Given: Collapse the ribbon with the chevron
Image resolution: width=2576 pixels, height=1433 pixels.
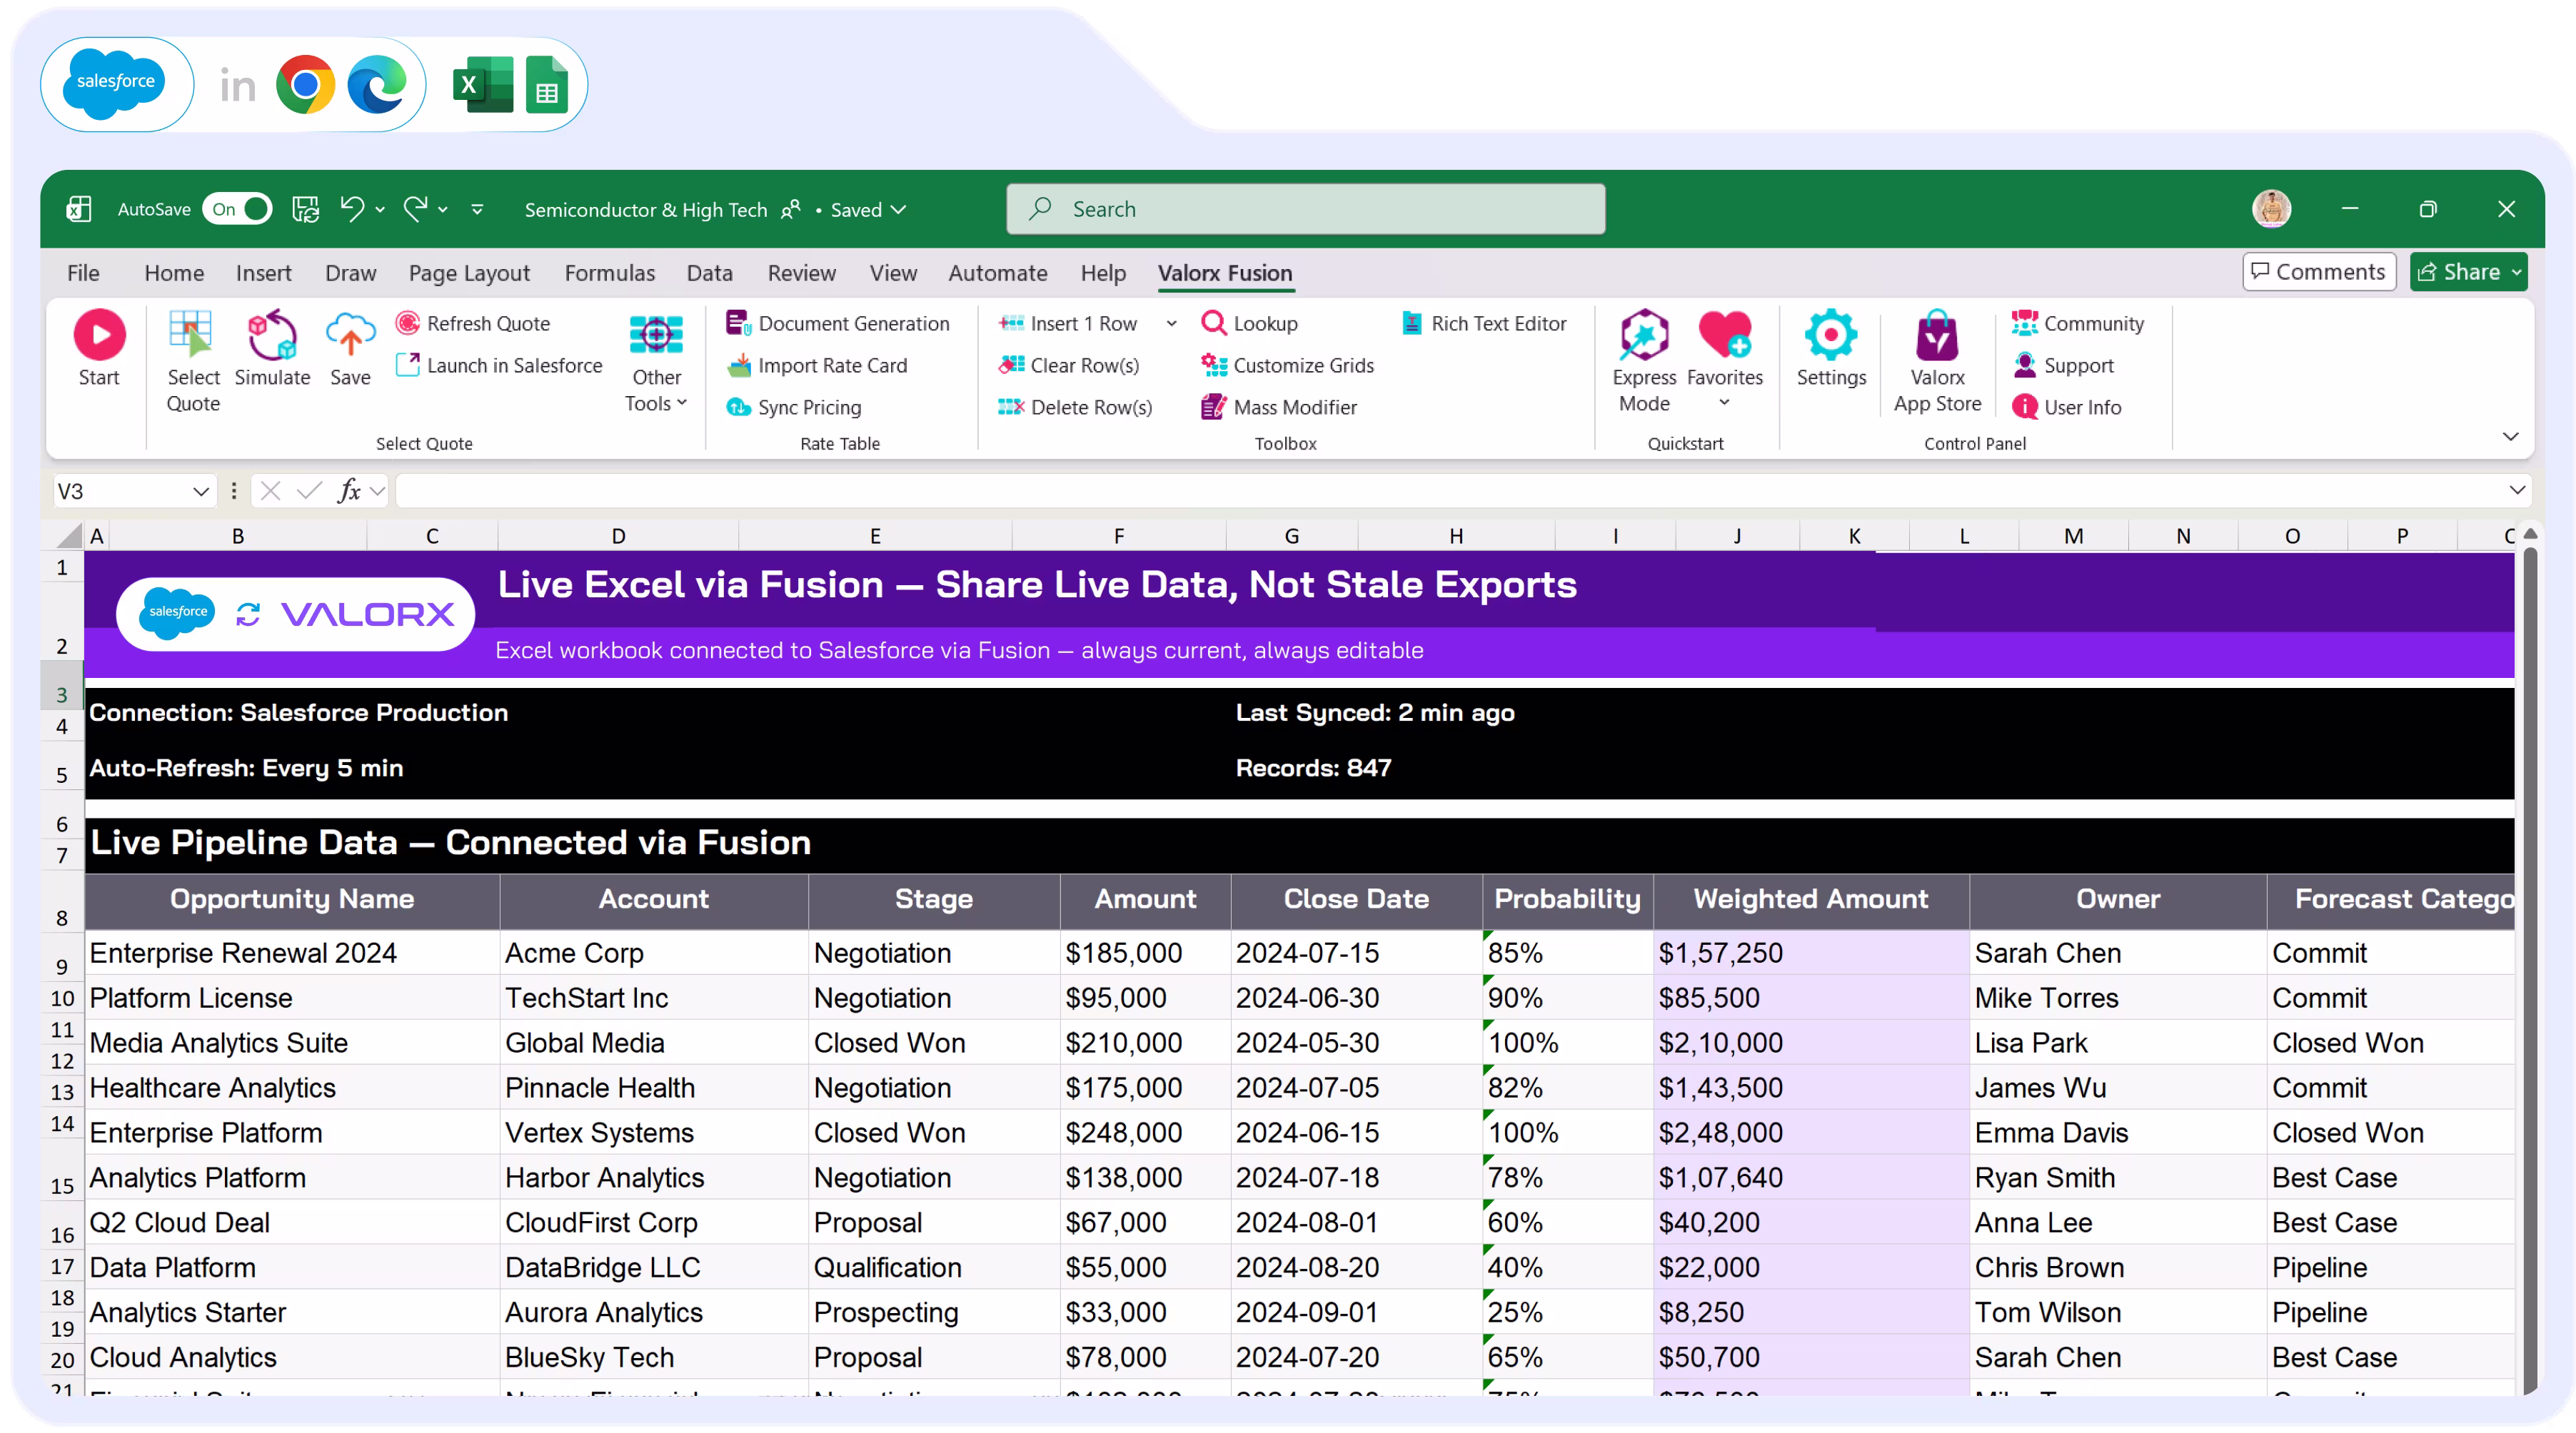Looking at the screenshot, I should pyautogui.click(x=2509, y=437).
